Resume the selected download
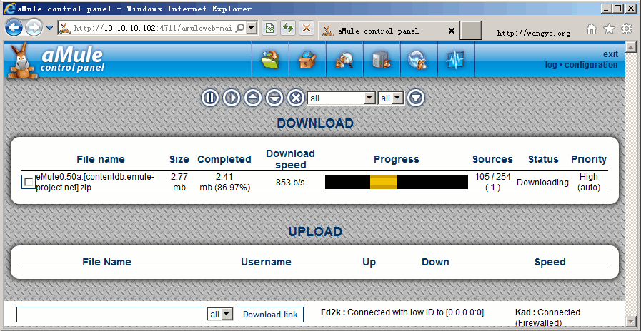This screenshot has height=331, width=641. 232,98
